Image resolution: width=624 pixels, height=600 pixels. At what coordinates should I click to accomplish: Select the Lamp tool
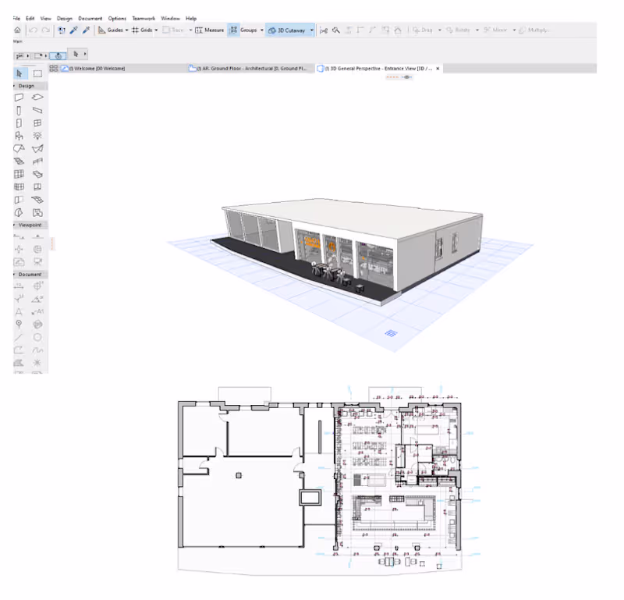pyautogui.click(x=37, y=136)
